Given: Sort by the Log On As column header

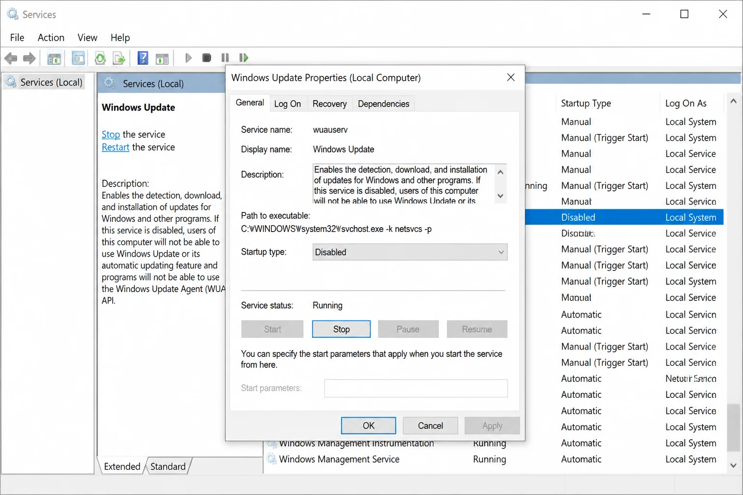Looking at the screenshot, I should click(686, 103).
